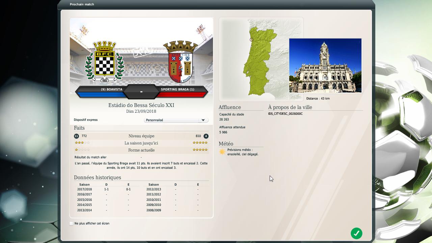Select the '2010/2011' season row
This screenshot has width=432, height=243.
pos(176,200)
